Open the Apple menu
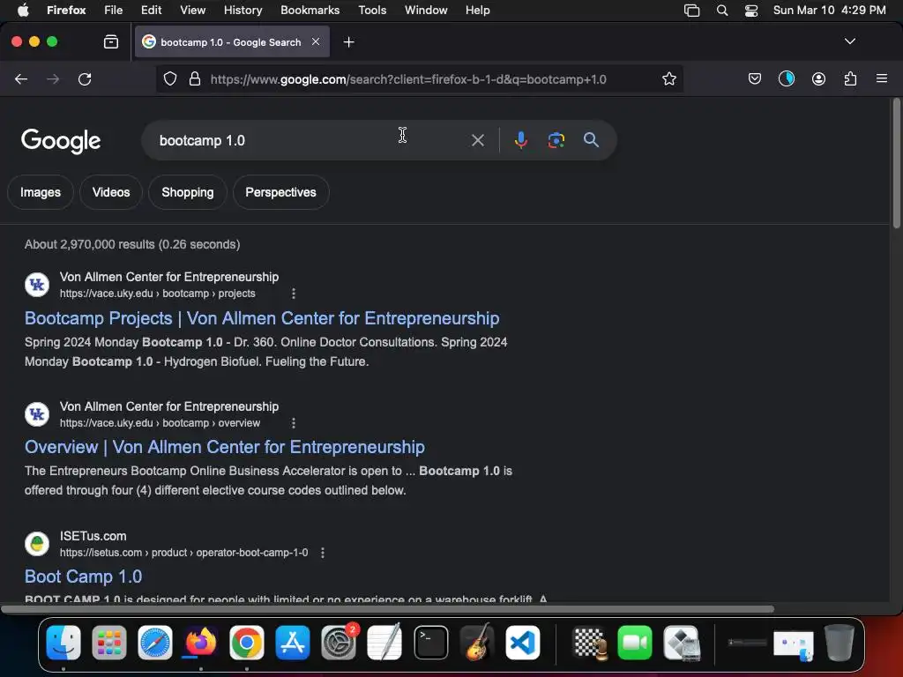This screenshot has height=677, width=903. tap(23, 10)
